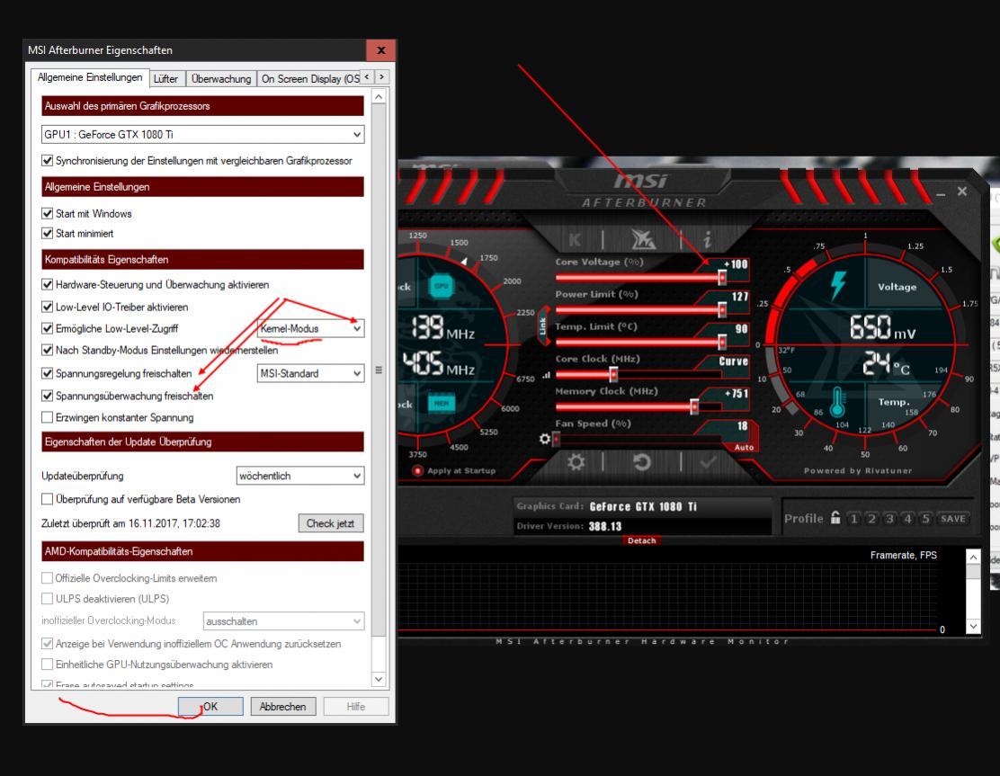
Task: Switch to On Screen Display tab
Action: click(x=308, y=78)
